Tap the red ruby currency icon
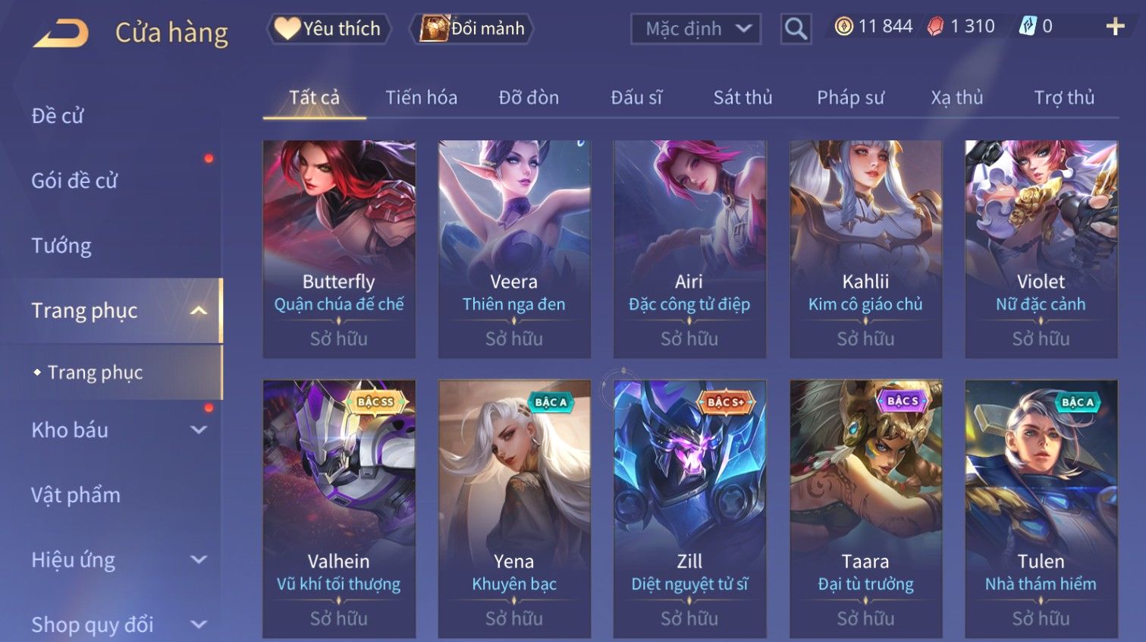 tap(936, 27)
